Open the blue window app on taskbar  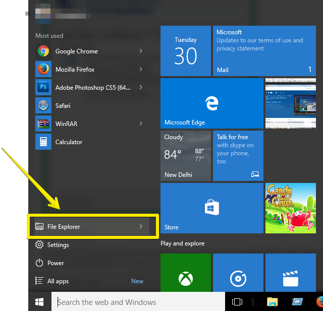coord(297,302)
